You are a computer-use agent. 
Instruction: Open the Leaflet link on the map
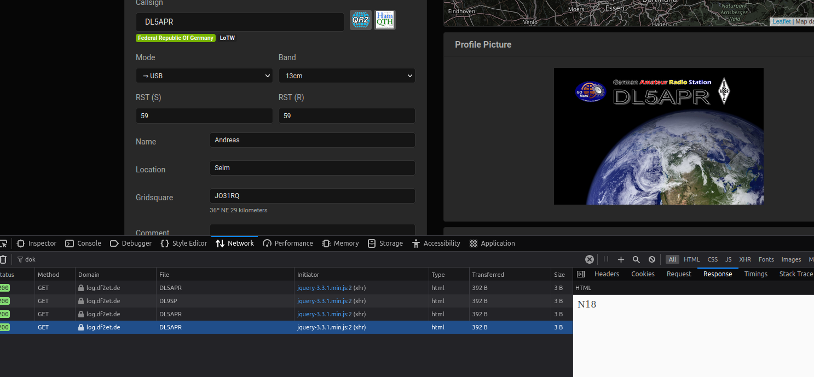click(x=781, y=22)
